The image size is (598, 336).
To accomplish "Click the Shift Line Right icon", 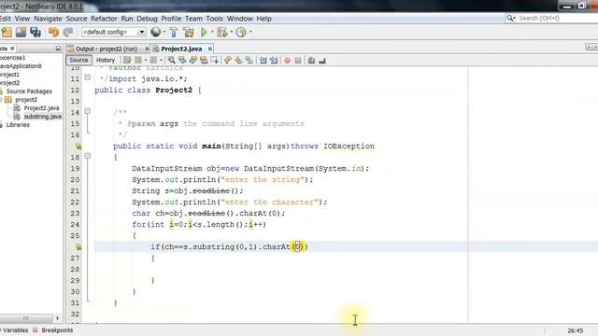I will (274, 60).
